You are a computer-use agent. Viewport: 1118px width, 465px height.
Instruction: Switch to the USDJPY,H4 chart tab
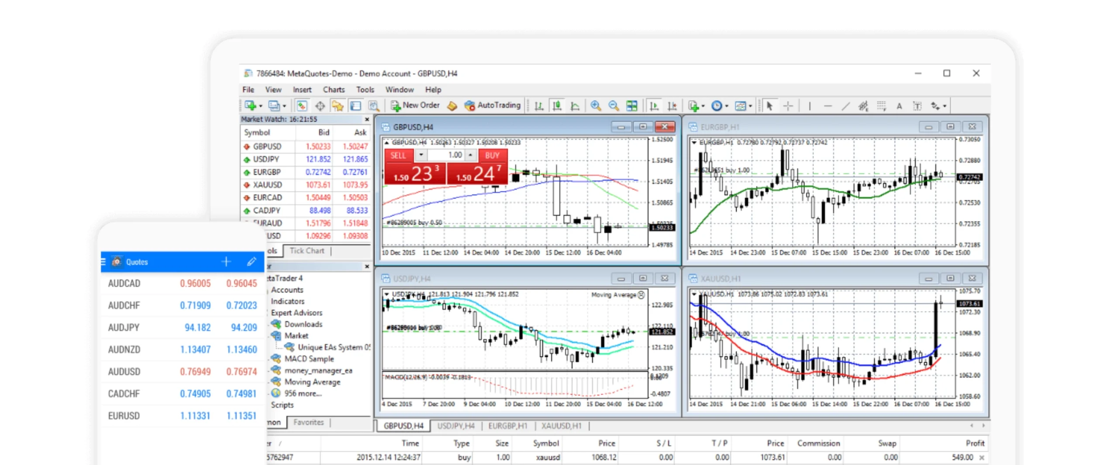[x=455, y=426]
